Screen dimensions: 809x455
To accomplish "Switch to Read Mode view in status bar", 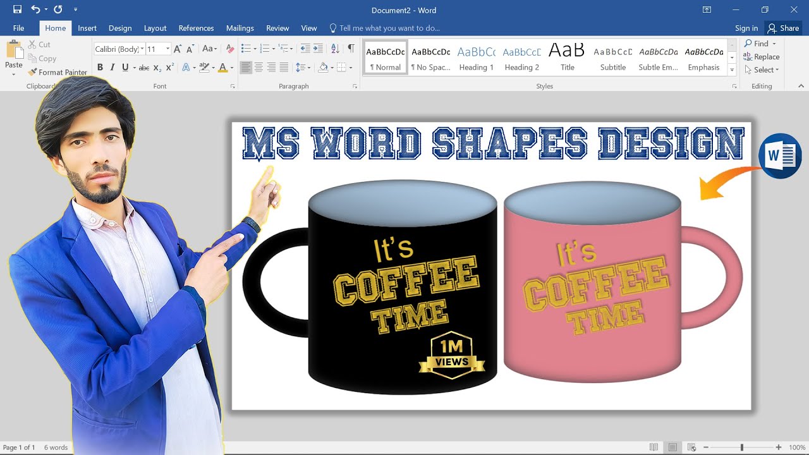I will tap(654, 447).
